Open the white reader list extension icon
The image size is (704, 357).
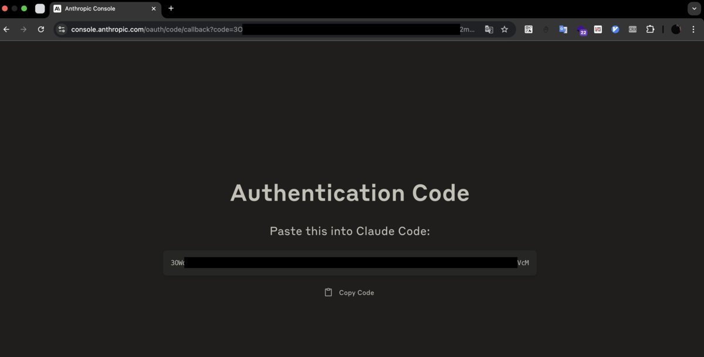[x=598, y=29]
